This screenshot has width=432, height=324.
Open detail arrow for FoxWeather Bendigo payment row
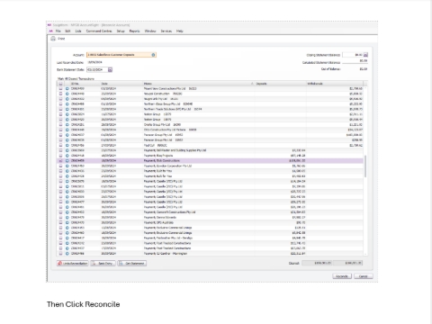(67, 238)
